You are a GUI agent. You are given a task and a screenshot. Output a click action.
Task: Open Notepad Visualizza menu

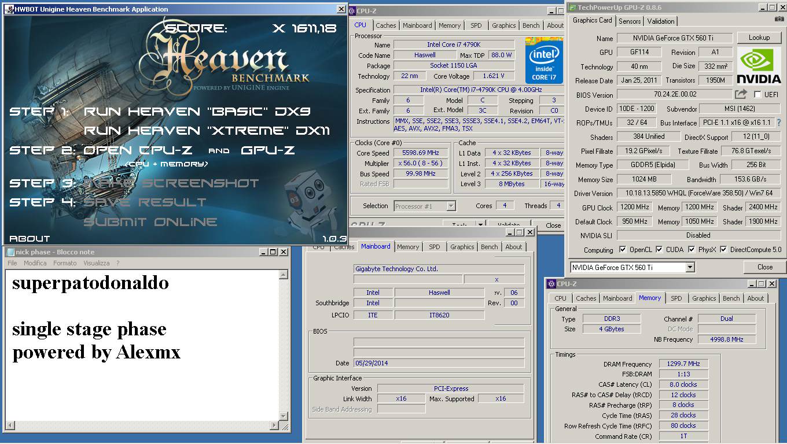pyautogui.click(x=96, y=263)
